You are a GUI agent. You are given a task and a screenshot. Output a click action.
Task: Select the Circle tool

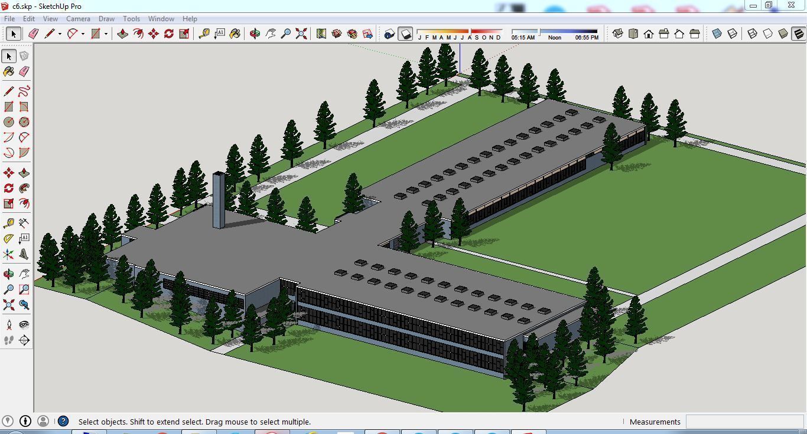9,122
